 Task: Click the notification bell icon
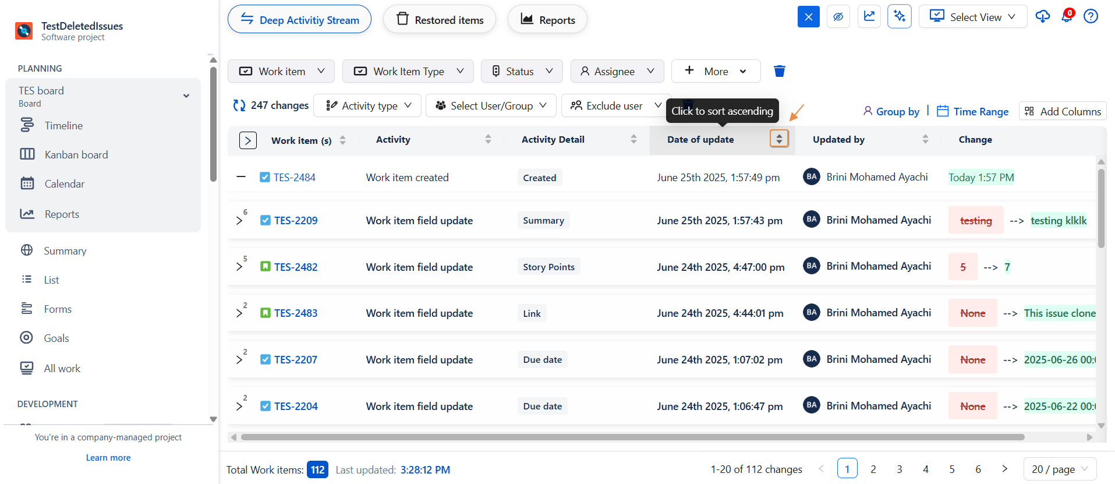click(x=1067, y=16)
